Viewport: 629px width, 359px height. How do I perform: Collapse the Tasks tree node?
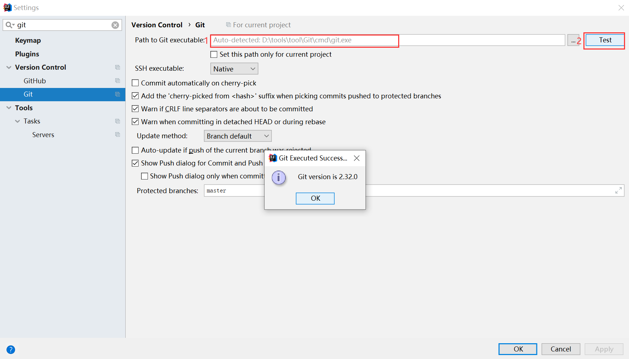(x=18, y=121)
